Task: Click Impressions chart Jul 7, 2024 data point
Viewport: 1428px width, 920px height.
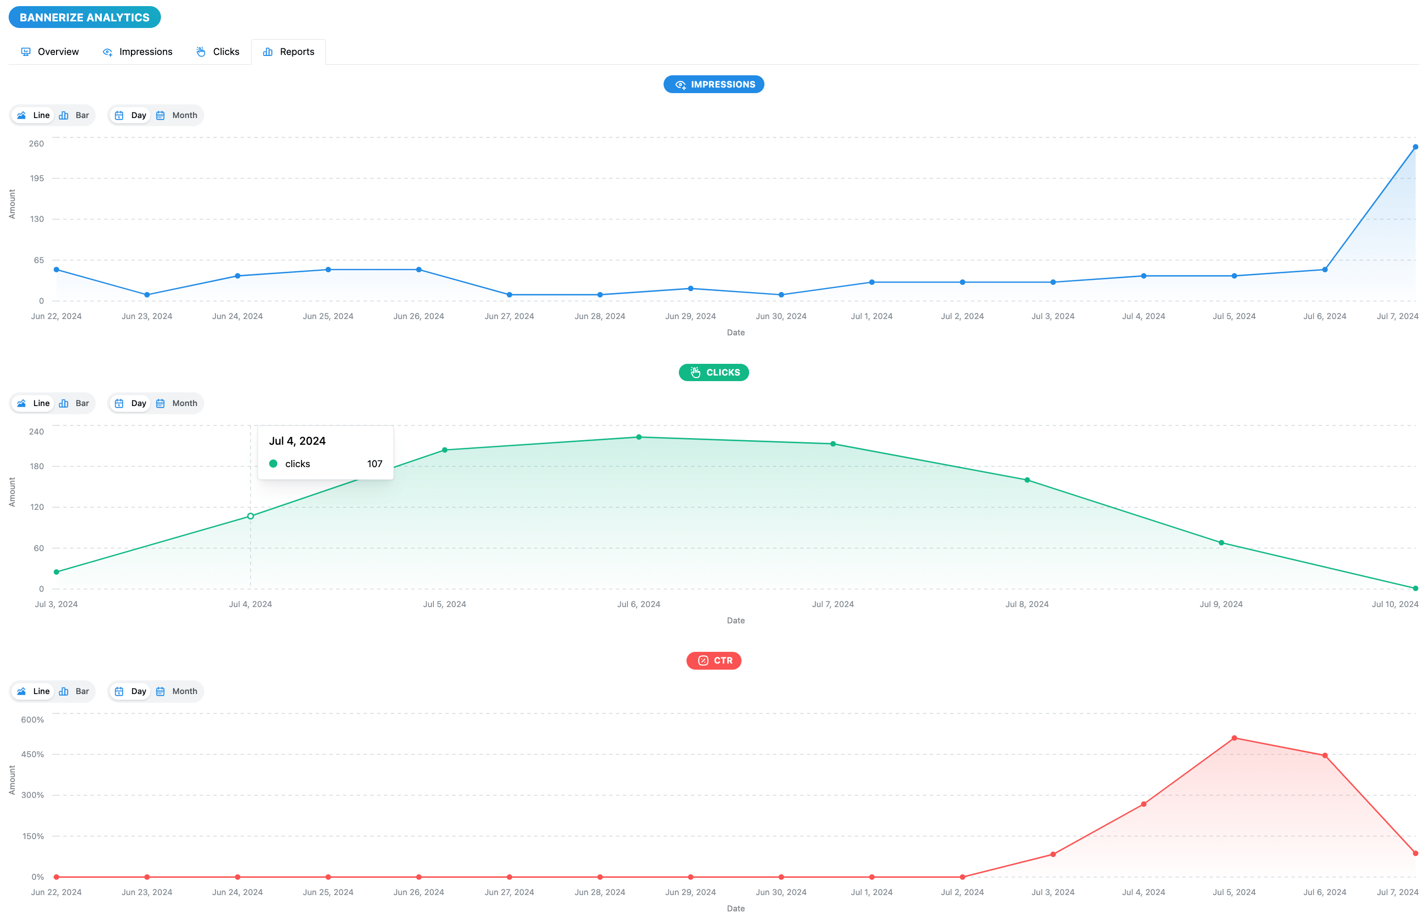Action: pos(1415,147)
